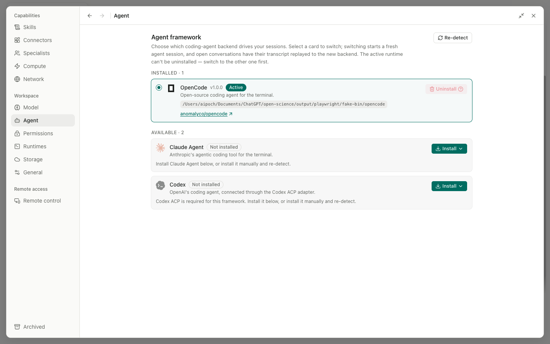Open the General settings page
Screen dimensions: 550x344
tap(43, 172)
